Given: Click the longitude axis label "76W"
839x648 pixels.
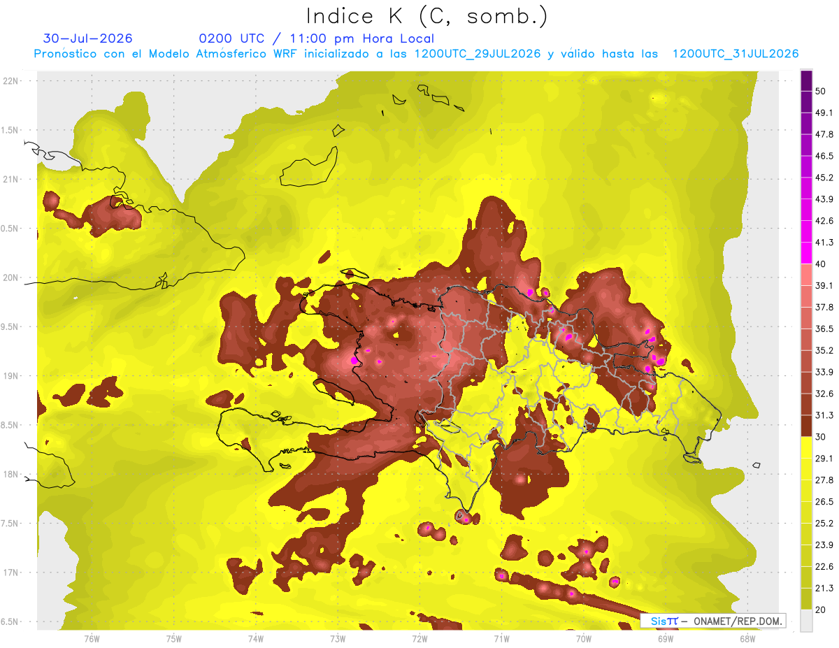Looking at the screenshot, I should (x=92, y=638).
